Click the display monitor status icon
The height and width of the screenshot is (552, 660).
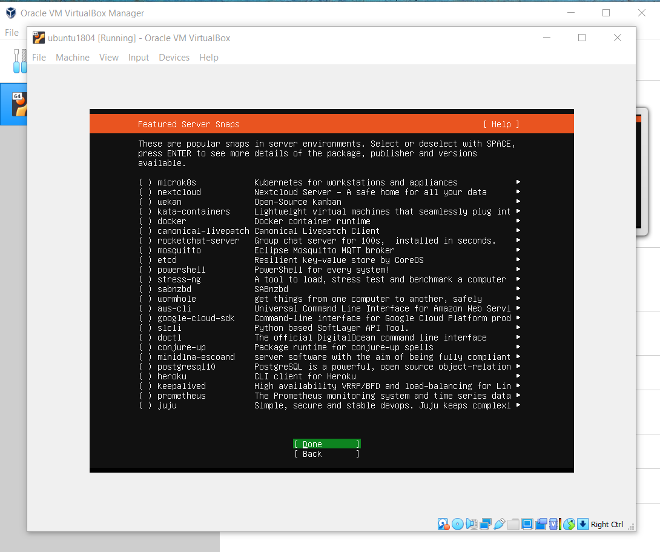[x=527, y=524]
